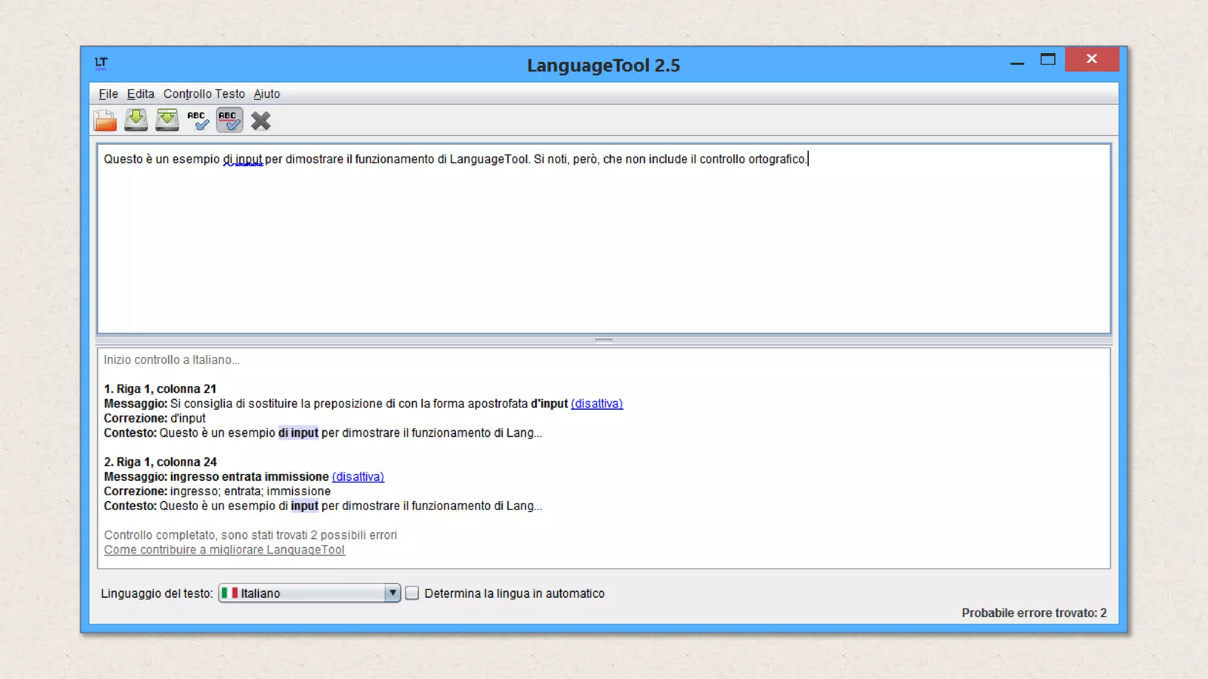
Task: Open Come contribuire a migliorare LanguageTool link
Action: coord(224,550)
